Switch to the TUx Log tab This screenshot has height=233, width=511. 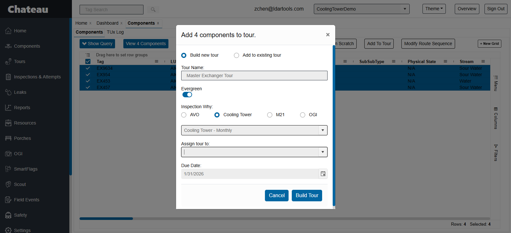[115, 32]
